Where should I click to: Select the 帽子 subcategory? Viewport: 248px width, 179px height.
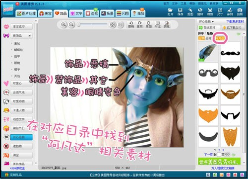click(x=17, y=70)
